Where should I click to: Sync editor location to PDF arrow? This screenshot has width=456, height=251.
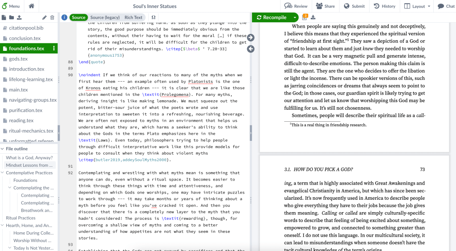(251, 37)
